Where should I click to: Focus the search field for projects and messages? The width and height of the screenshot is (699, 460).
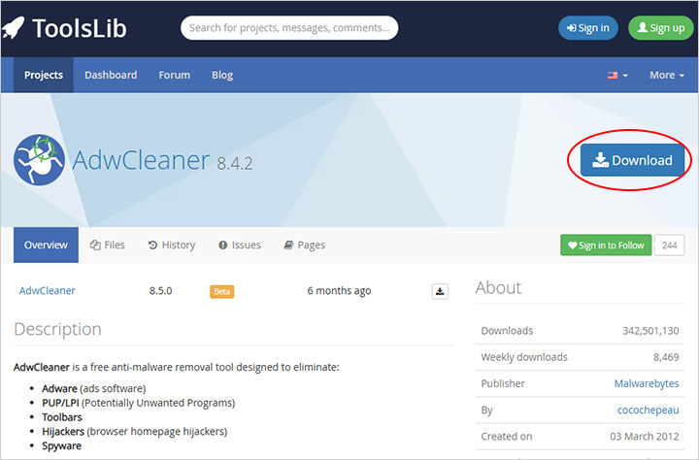pos(289,27)
